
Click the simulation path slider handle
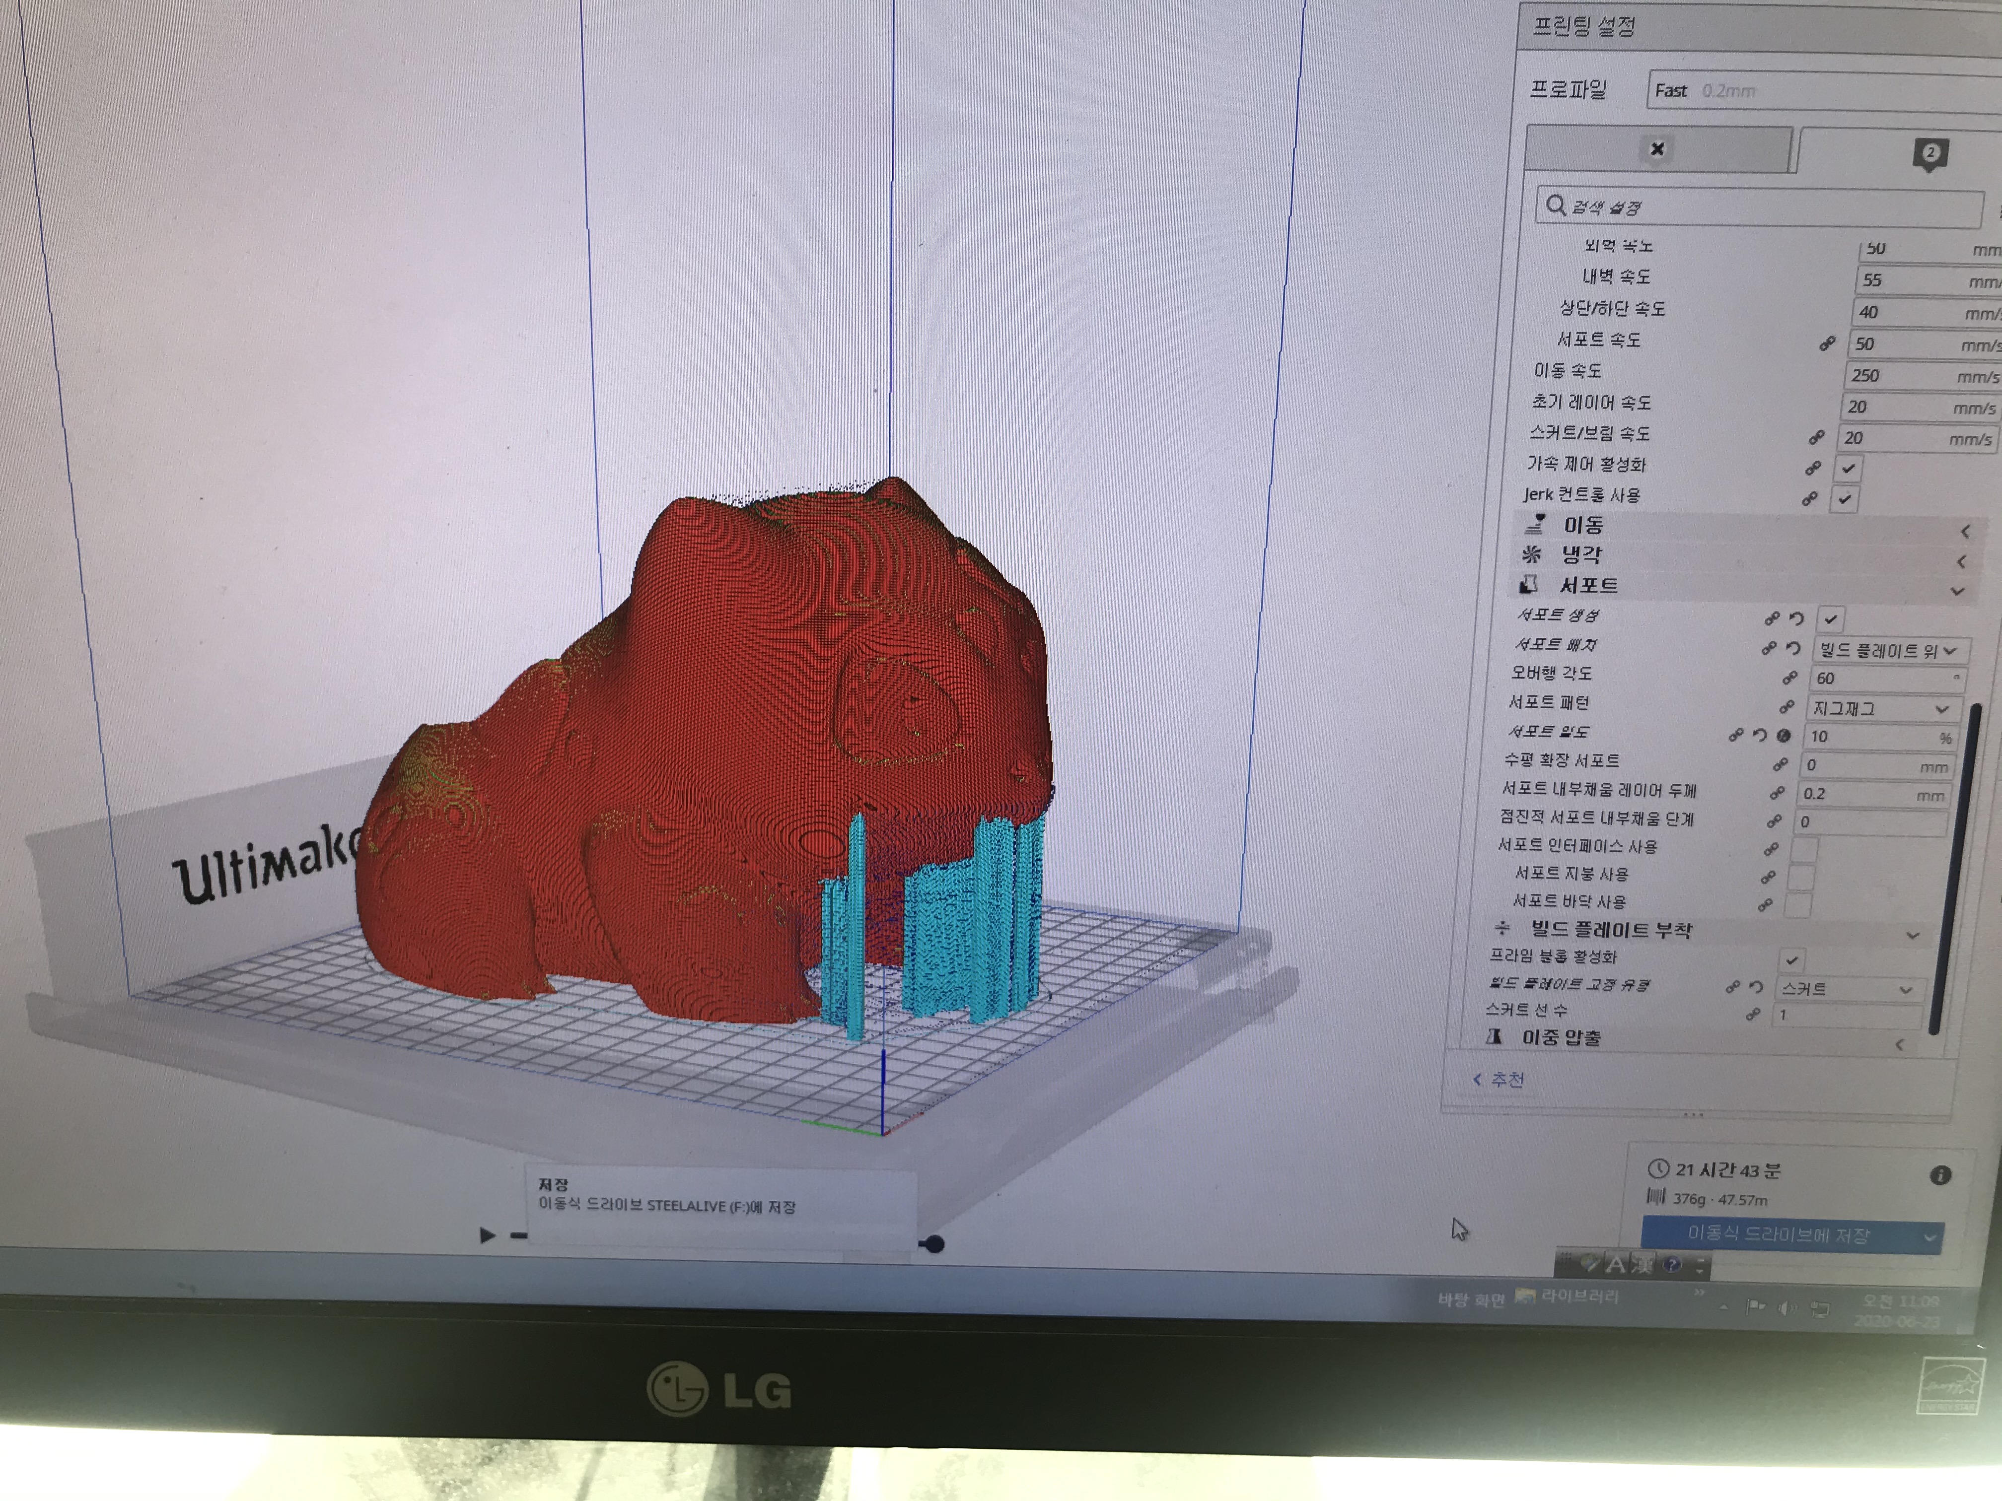pos(935,1245)
